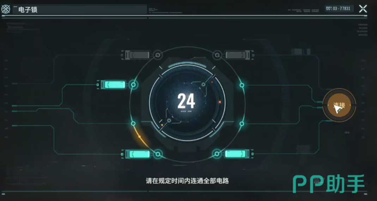Click the orange 连接 connect button
The width and height of the screenshot is (377, 201).
click(x=339, y=105)
